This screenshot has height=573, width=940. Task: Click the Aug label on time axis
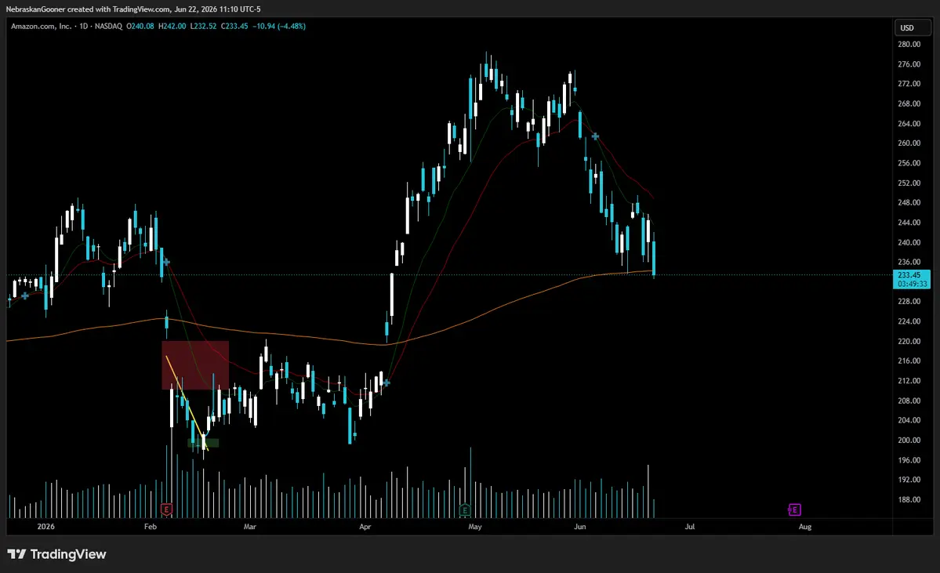pos(805,527)
